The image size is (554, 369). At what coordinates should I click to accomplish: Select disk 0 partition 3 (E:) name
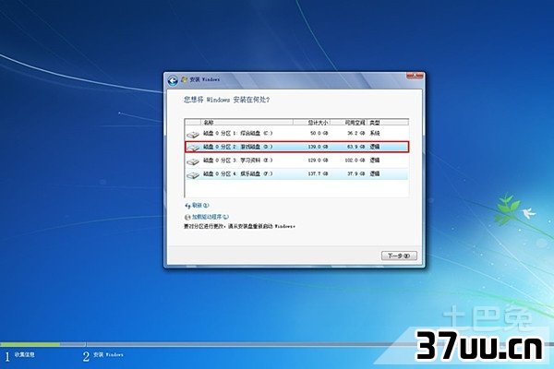[x=238, y=161]
